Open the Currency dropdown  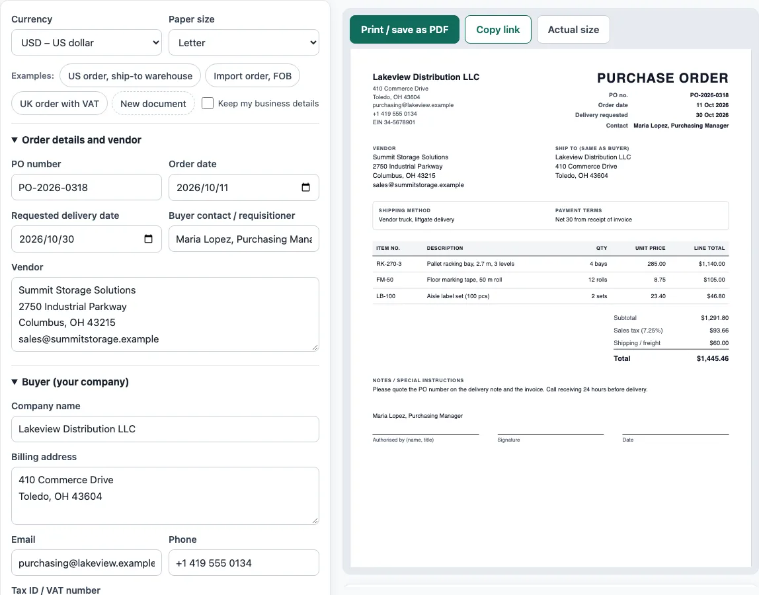(x=87, y=42)
